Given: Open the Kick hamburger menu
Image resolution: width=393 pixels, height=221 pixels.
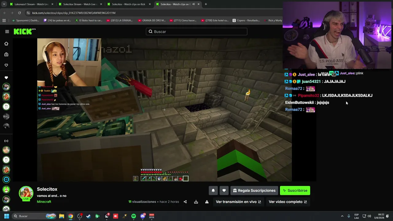Looking at the screenshot, I should click(x=7, y=31).
